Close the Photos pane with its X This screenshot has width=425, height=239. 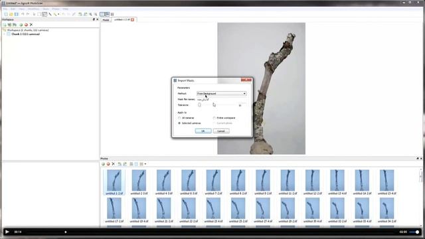coord(421,159)
